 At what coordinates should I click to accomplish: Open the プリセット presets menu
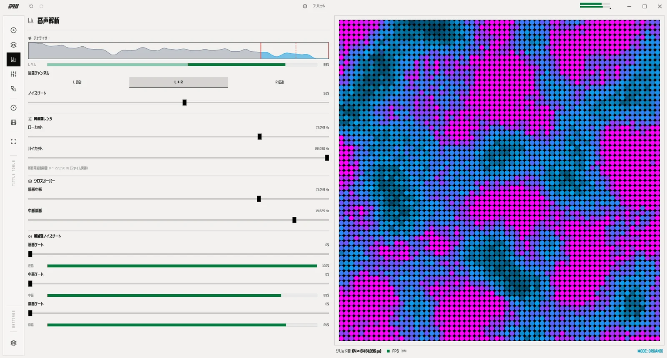[314, 6]
